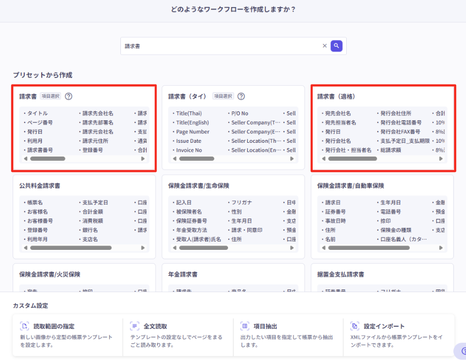Click the 設定インポート icon
Viewport: 466px width, 363px height.
point(354,326)
